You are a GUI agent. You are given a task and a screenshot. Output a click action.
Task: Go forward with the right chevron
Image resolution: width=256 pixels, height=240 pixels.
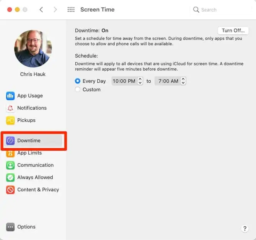tap(55, 10)
